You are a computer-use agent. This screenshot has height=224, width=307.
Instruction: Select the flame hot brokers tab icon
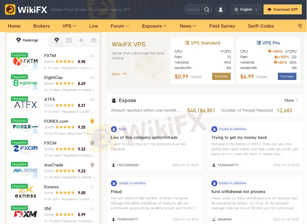81,40
